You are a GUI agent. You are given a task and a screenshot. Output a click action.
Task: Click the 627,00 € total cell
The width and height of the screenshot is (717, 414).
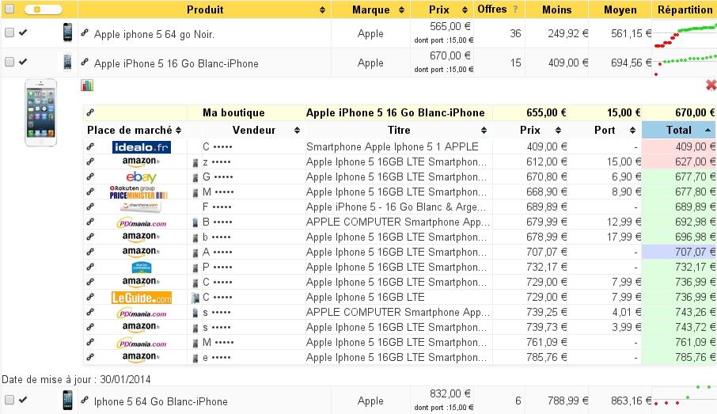tap(678, 162)
